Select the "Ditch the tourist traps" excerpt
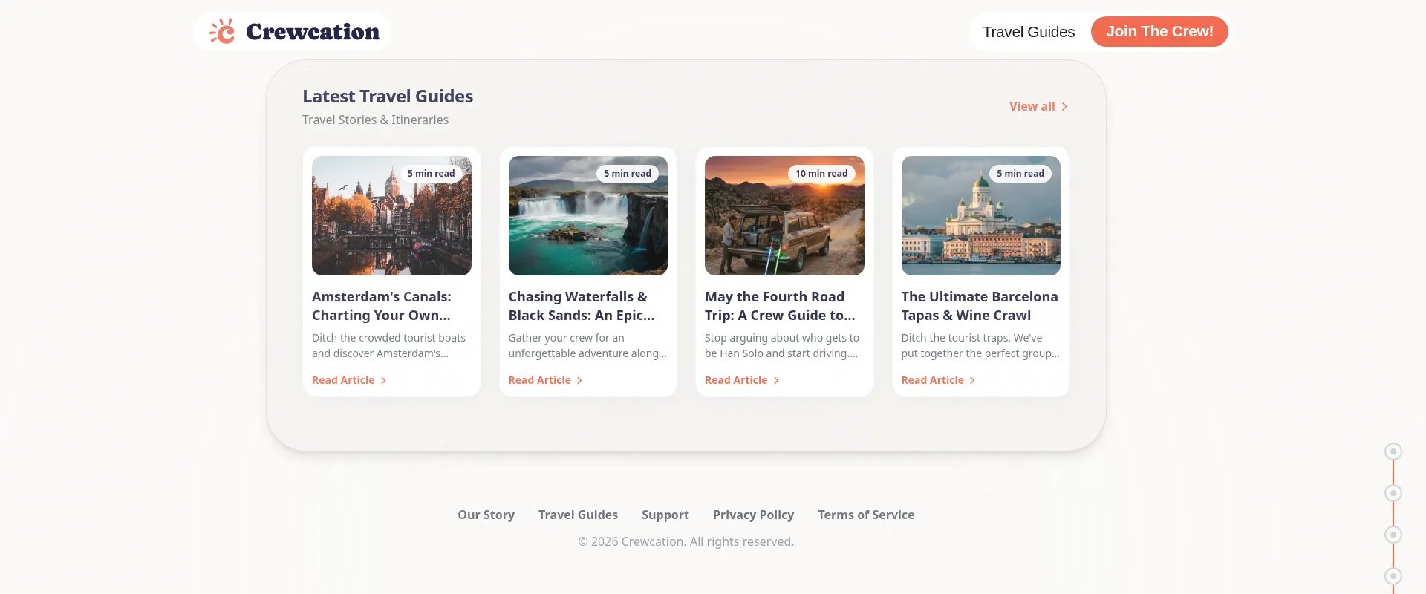This screenshot has height=594, width=1426. click(980, 345)
